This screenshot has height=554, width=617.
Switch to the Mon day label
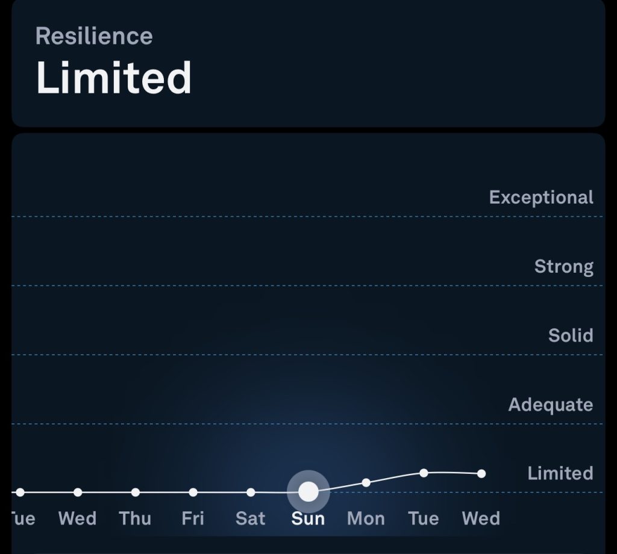tap(366, 518)
